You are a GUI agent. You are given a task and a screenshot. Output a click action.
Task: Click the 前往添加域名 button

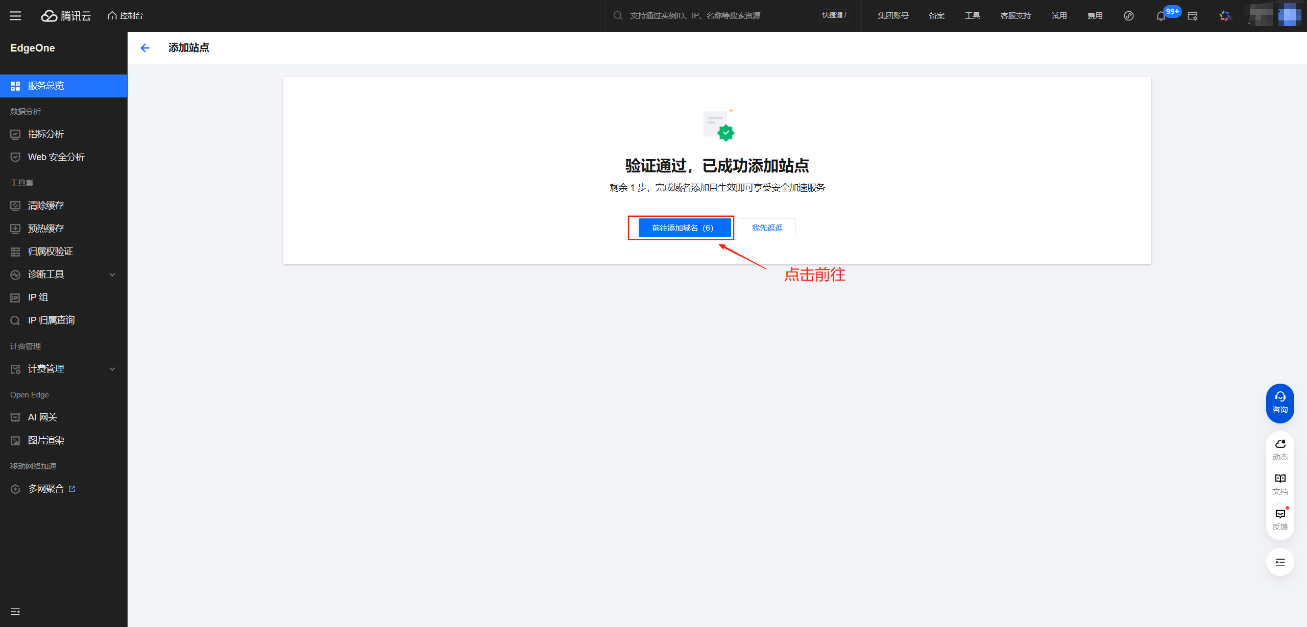pos(684,228)
